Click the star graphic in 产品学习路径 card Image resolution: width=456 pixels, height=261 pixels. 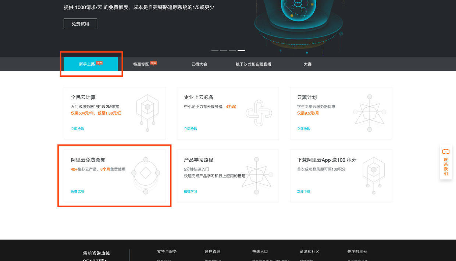257,176
